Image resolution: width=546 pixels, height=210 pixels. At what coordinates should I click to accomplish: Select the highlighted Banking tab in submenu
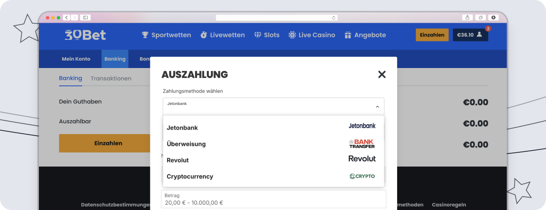(x=115, y=59)
